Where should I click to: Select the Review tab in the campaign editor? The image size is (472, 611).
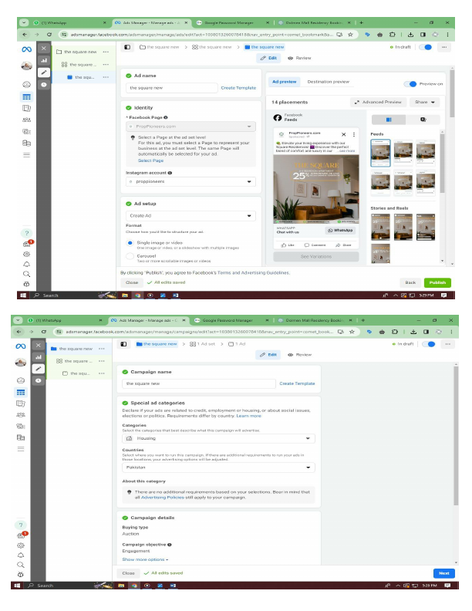point(299,355)
